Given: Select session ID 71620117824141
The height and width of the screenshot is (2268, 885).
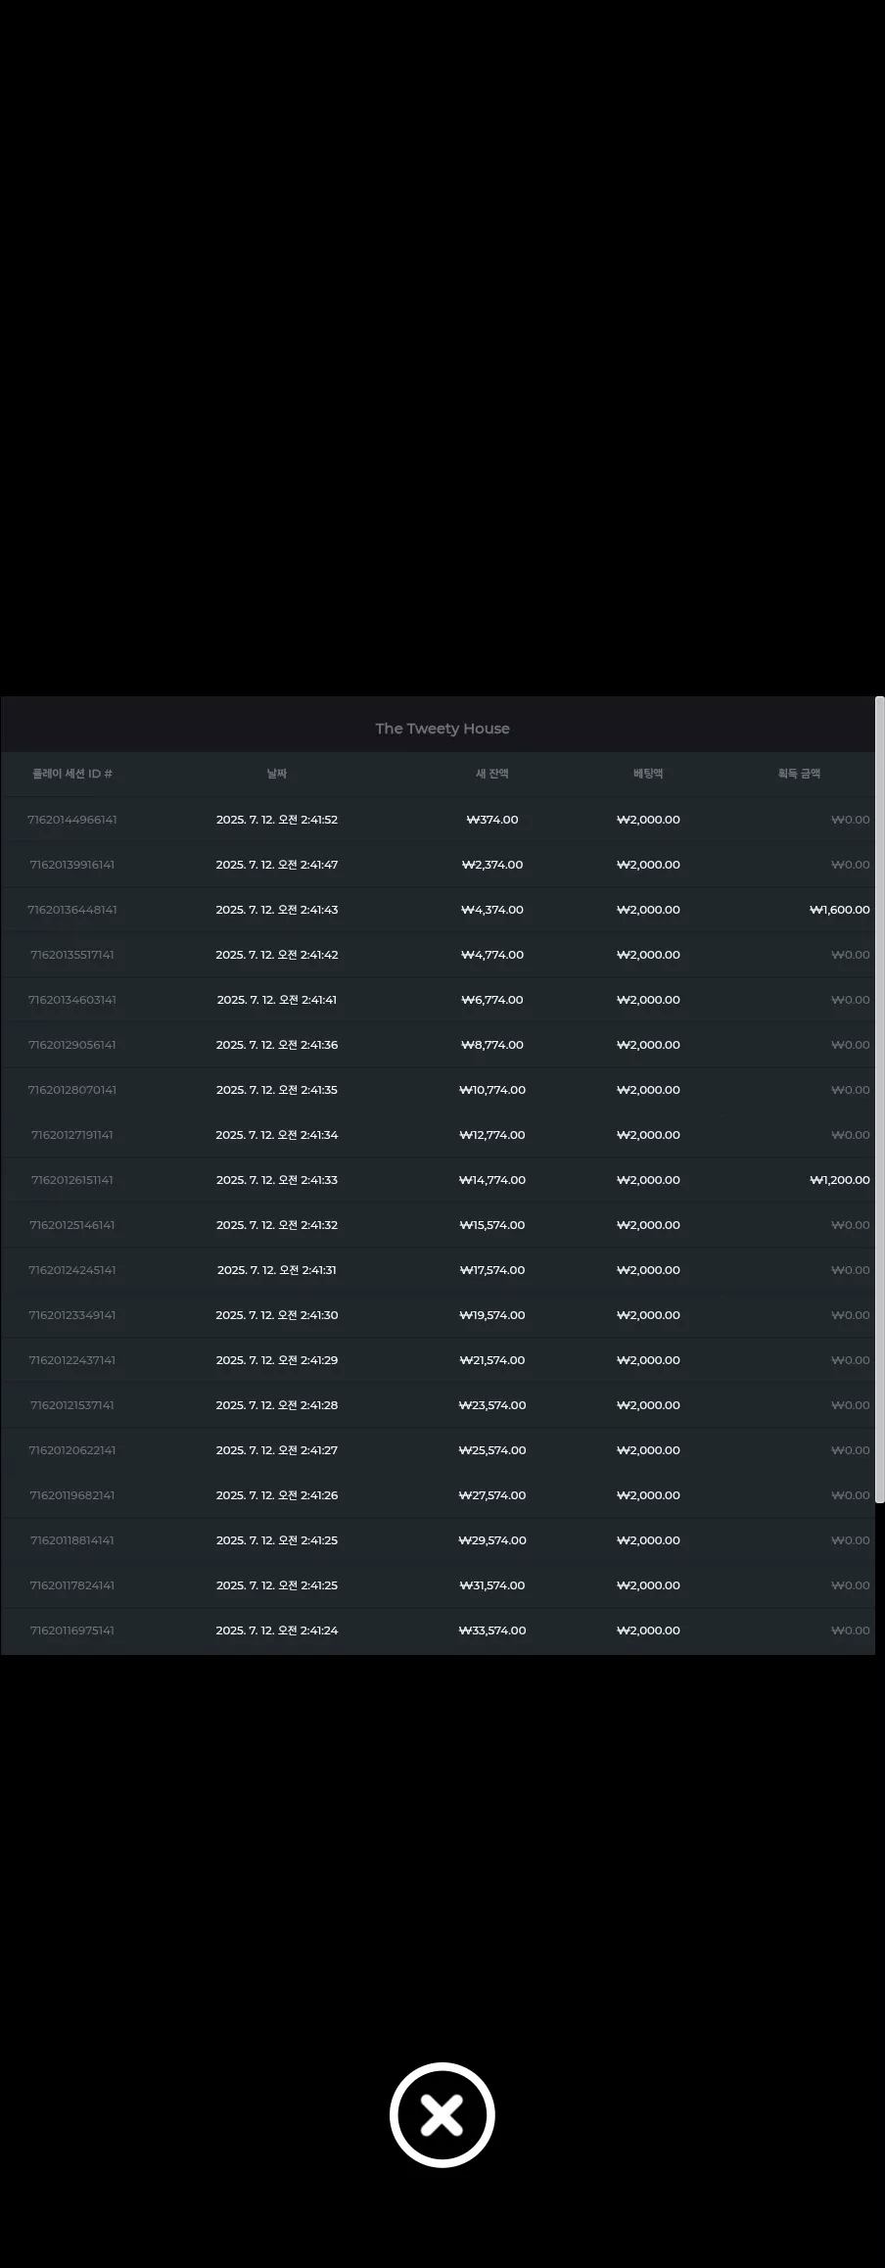Looking at the screenshot, I should (72, 1585).
